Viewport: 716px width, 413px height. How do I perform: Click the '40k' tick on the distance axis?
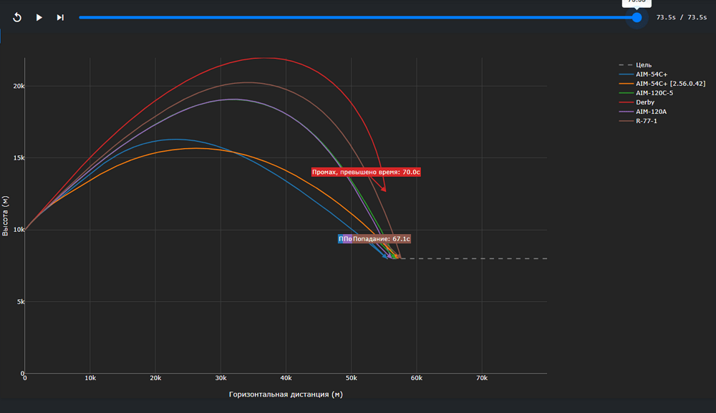(286, 379)
